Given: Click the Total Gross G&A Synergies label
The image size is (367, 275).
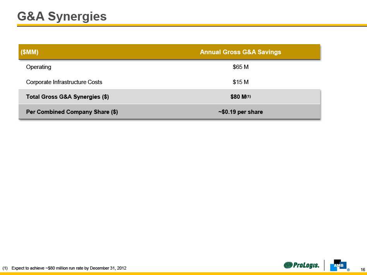Looking at the screenshot, I should click(67, 97).
